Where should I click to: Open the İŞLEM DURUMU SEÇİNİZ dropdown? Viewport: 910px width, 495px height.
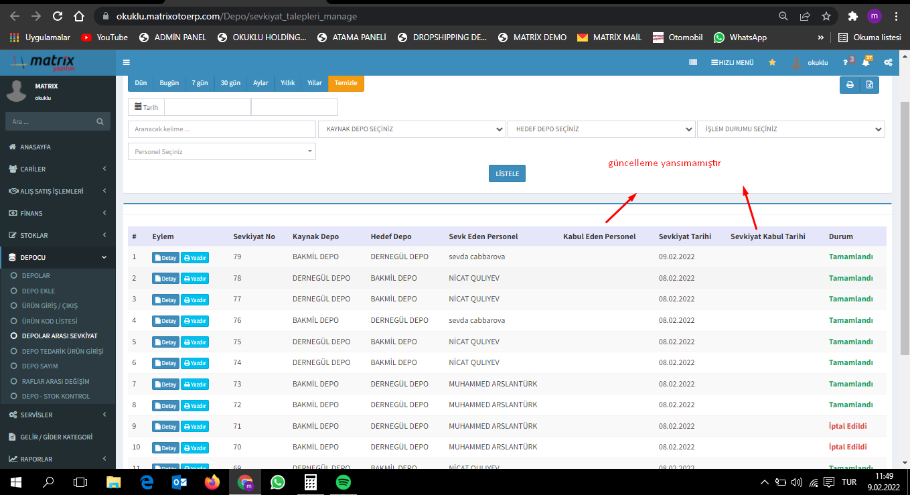point(791,129)
